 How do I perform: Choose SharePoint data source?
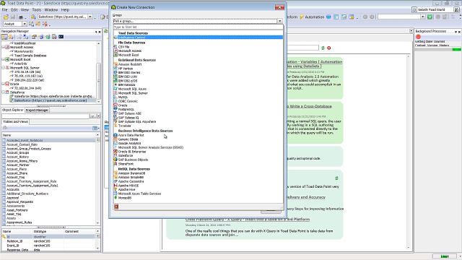pos(126,164)
